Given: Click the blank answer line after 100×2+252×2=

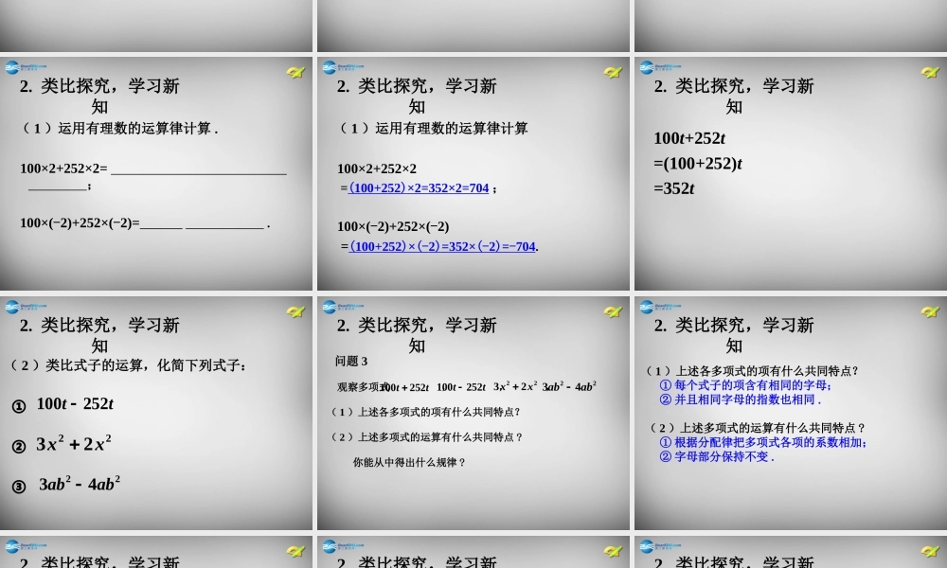Looking at the screenshot, I should 199,174.
